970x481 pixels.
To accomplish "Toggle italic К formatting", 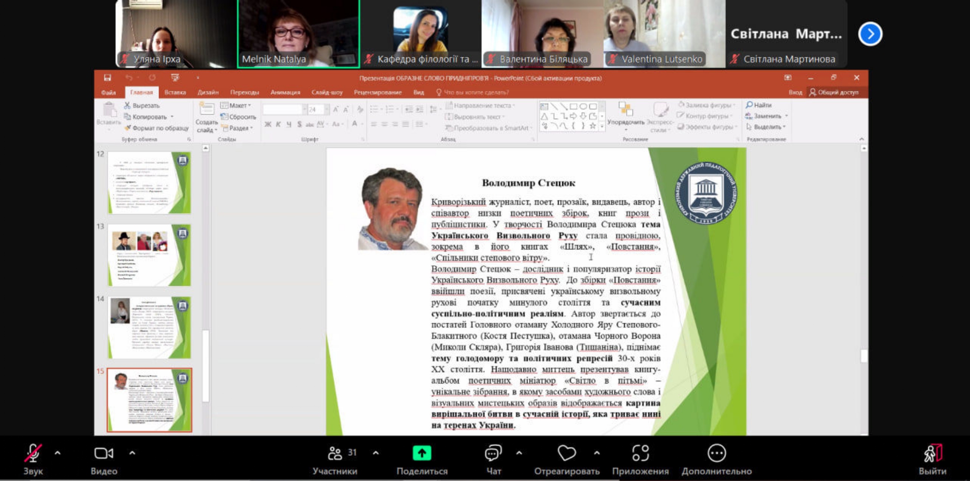I will (x=278, y=124).
